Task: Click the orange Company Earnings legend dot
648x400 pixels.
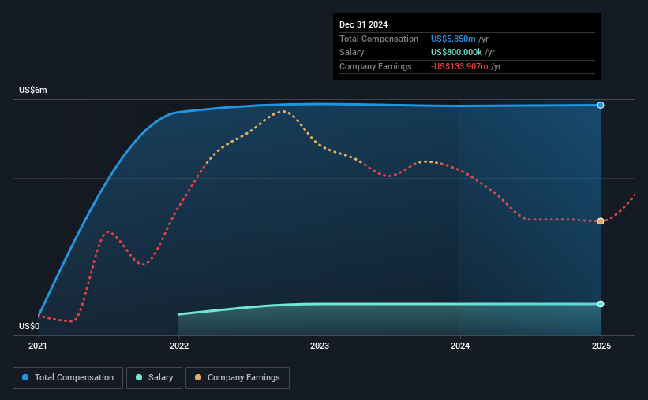Action: pos(198,377)
